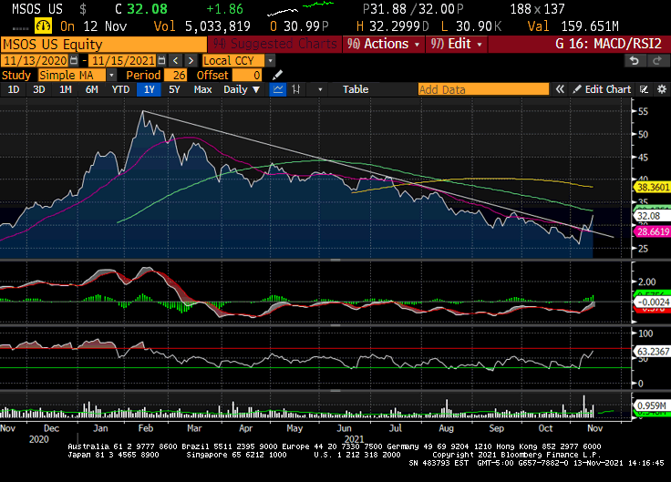This screenshot has width=671, height=482.
Task: Click the volume label 0.959M
Action: pyautogui.click(x=651, y=405)
